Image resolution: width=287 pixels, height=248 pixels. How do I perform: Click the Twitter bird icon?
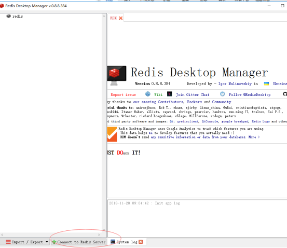223,94
